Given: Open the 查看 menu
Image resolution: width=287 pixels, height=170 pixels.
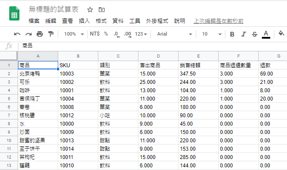Looking at the screenshot, I should (x=67, y=21).
